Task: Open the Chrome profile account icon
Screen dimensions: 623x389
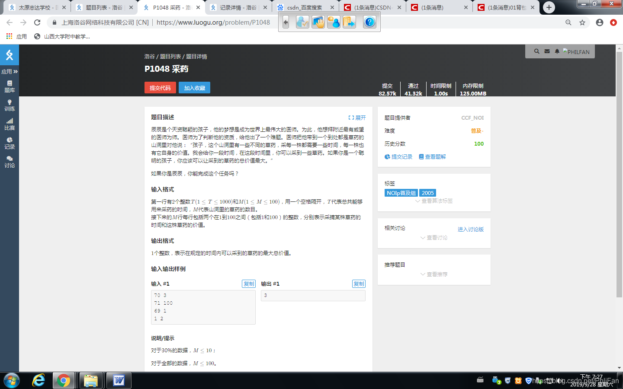Action: point(600,22)
